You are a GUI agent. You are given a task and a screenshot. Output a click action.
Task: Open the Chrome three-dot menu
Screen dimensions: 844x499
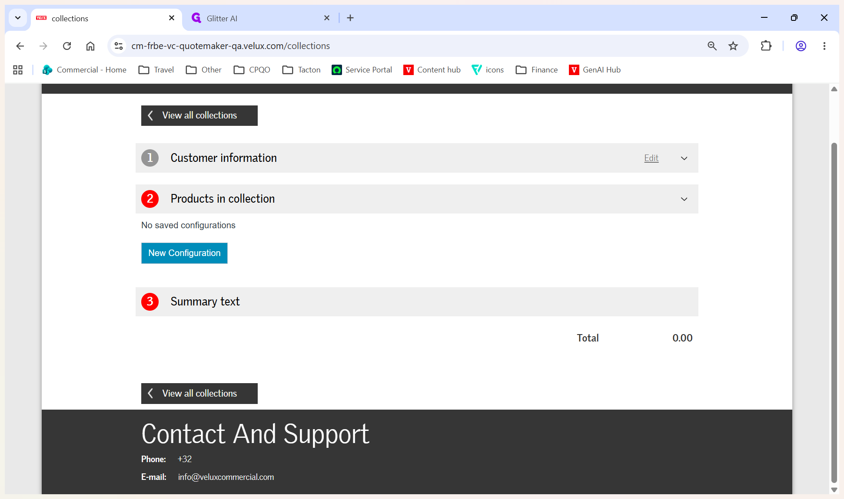coord(824,46)
